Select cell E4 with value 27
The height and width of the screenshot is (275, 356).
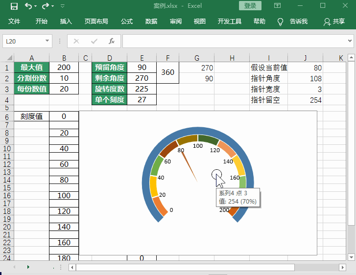(x=142, y=100)
